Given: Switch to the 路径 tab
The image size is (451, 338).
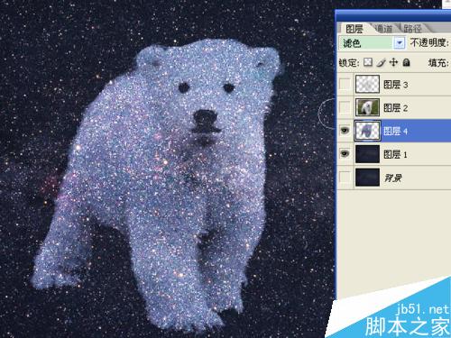Looking at the screenshot, I should click(x=412, y=29).
